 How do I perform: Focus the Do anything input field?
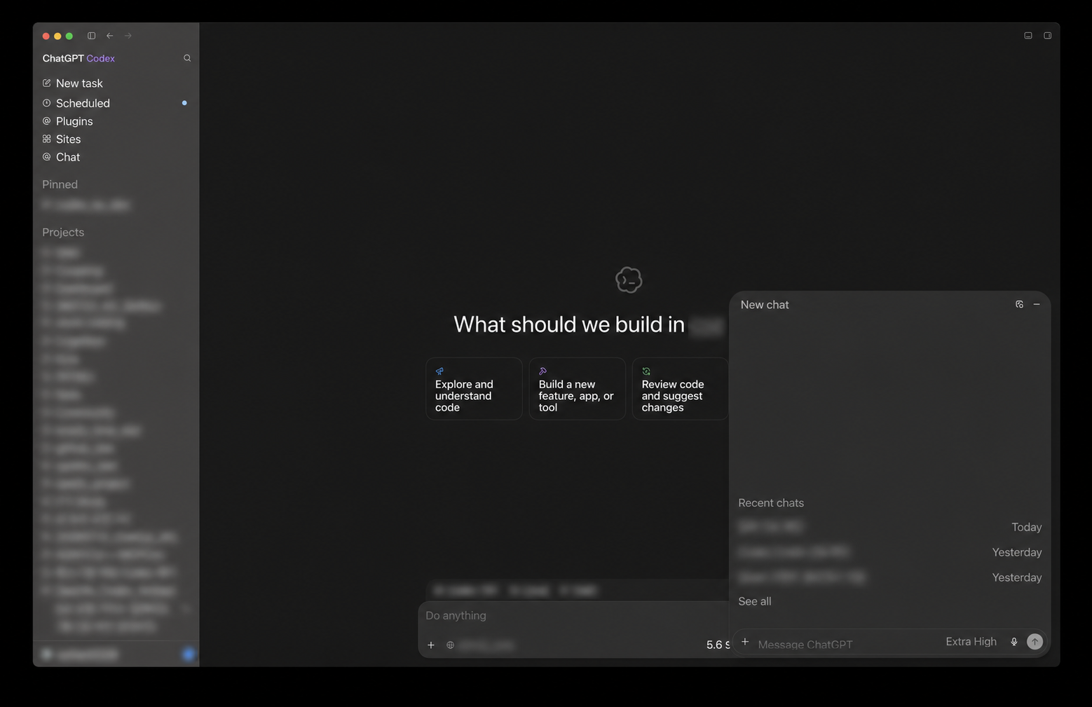[573, 616]
